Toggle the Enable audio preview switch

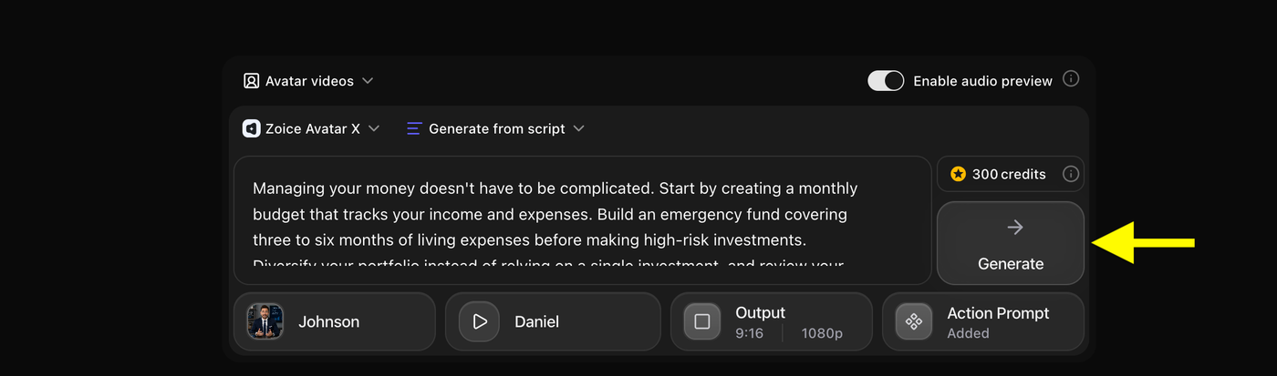886,81
